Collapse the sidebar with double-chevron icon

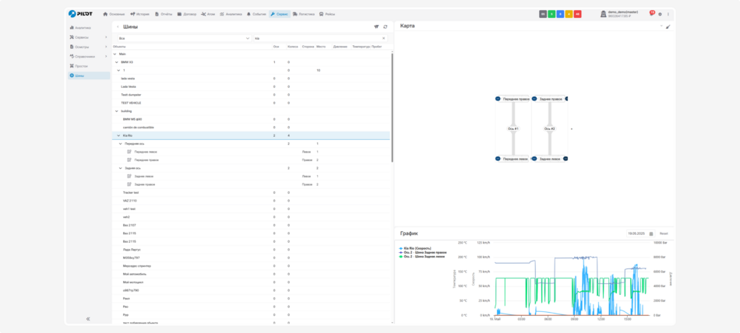pos(88,319)
